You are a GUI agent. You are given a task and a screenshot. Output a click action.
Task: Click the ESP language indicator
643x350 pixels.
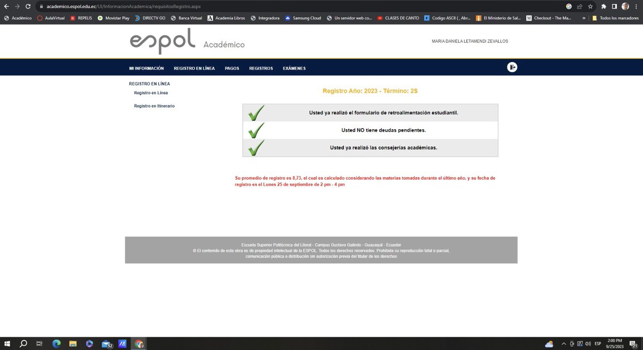click(598, 344)
